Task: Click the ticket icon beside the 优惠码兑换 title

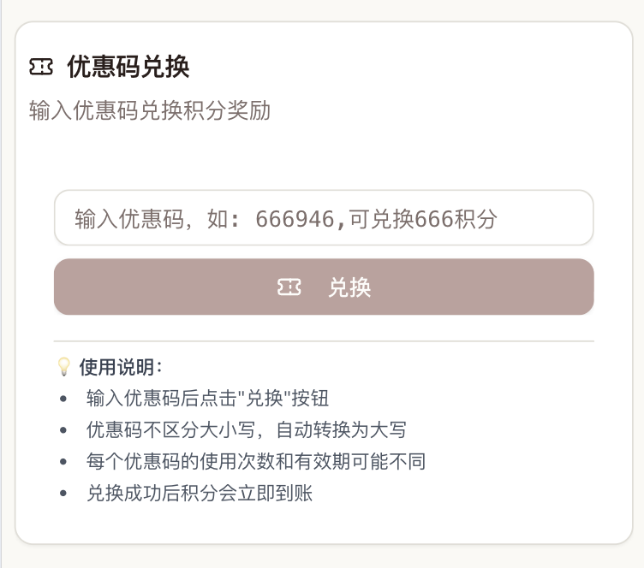Action: point(40,66)
